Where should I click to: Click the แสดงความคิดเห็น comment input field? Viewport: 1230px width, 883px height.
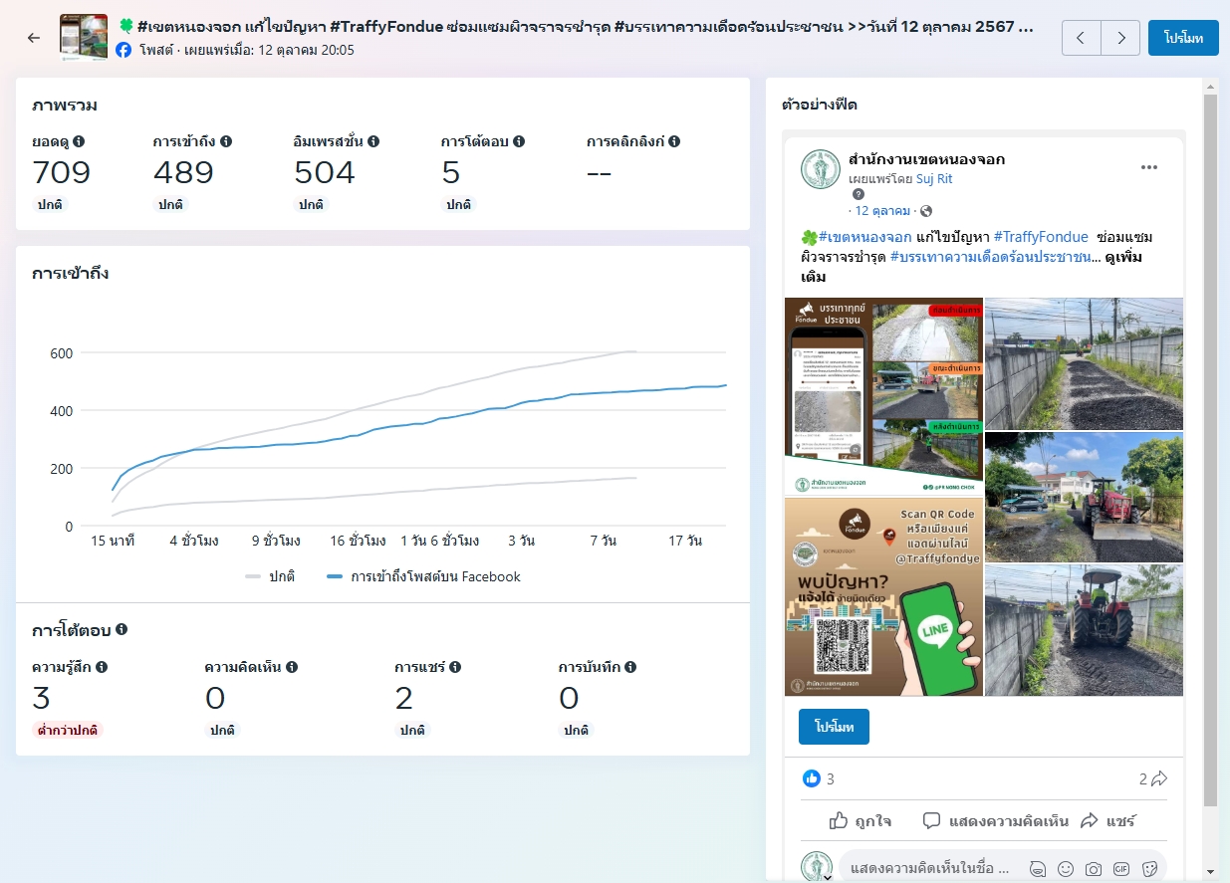pyautogui.click(x=928, y=868)
